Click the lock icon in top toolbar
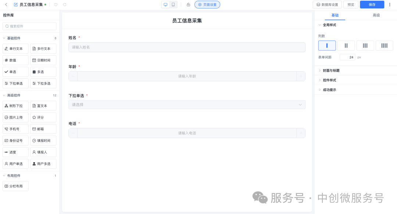 click(188, 4)
